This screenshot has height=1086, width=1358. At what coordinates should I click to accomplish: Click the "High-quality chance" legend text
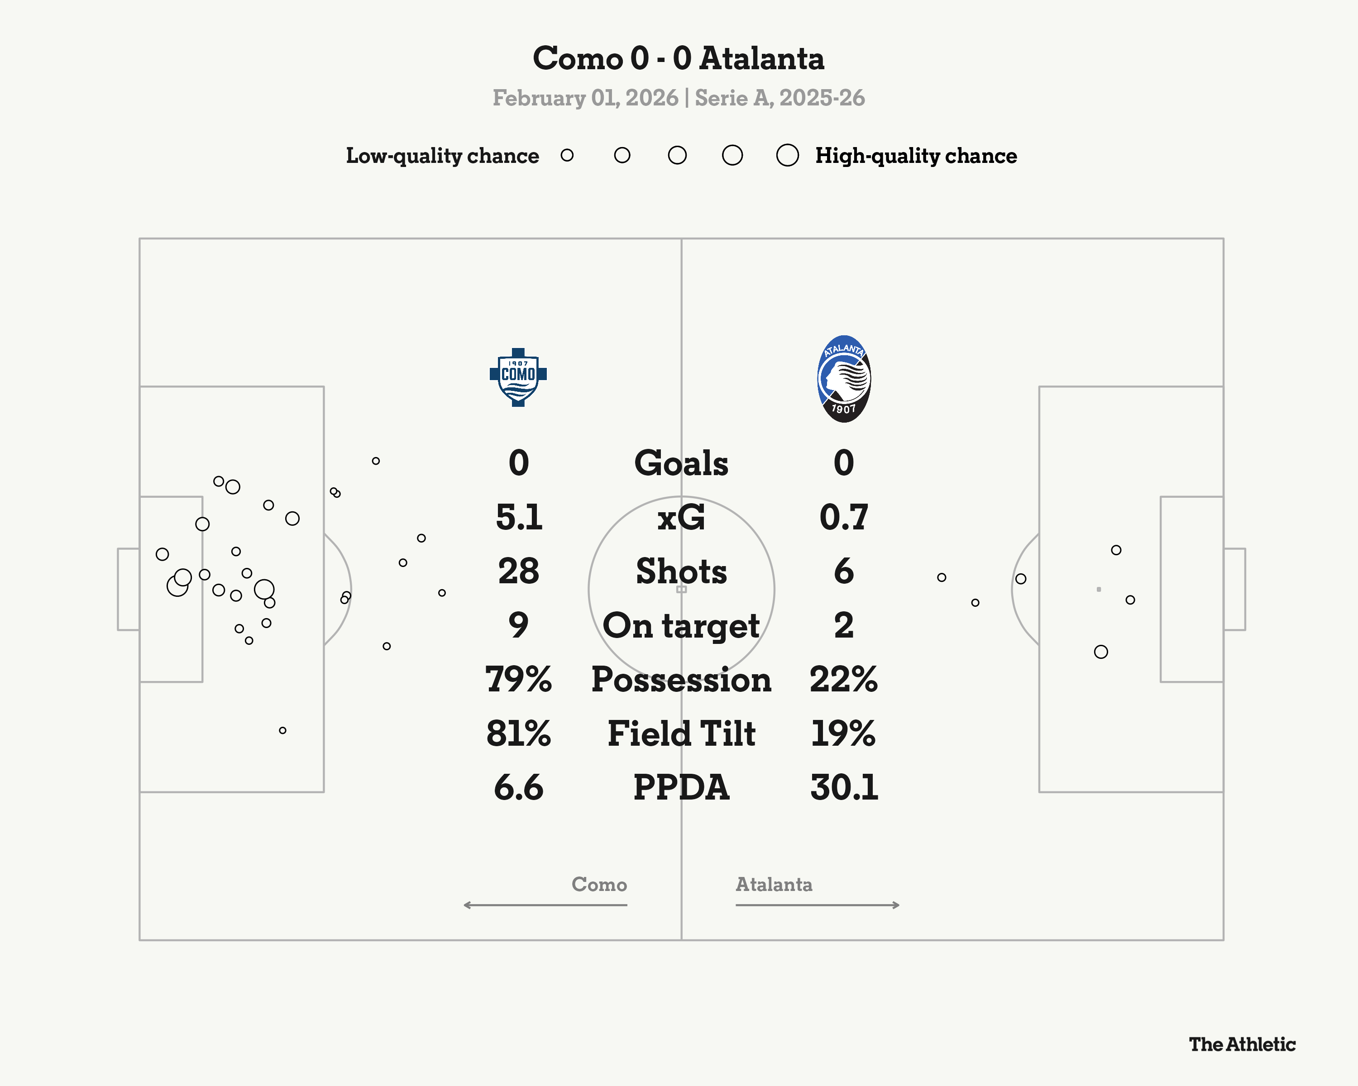tap(916, 156)
